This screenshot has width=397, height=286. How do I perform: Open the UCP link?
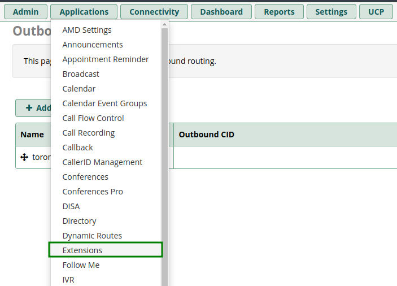376,12
